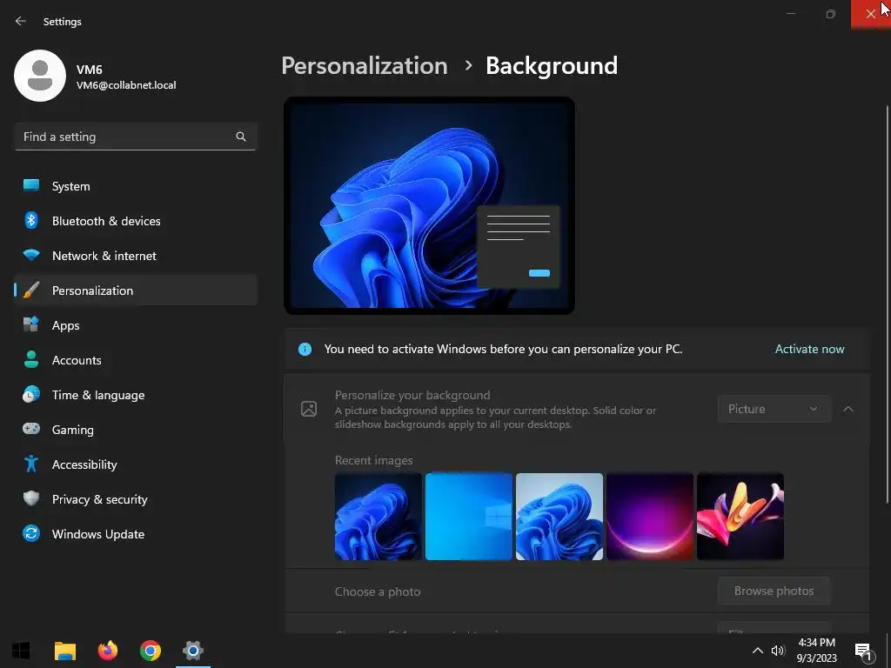Click the Bluetooth icon in sidebar
Viewport: 891px width, 668px height.
click(x=31, y=220)
